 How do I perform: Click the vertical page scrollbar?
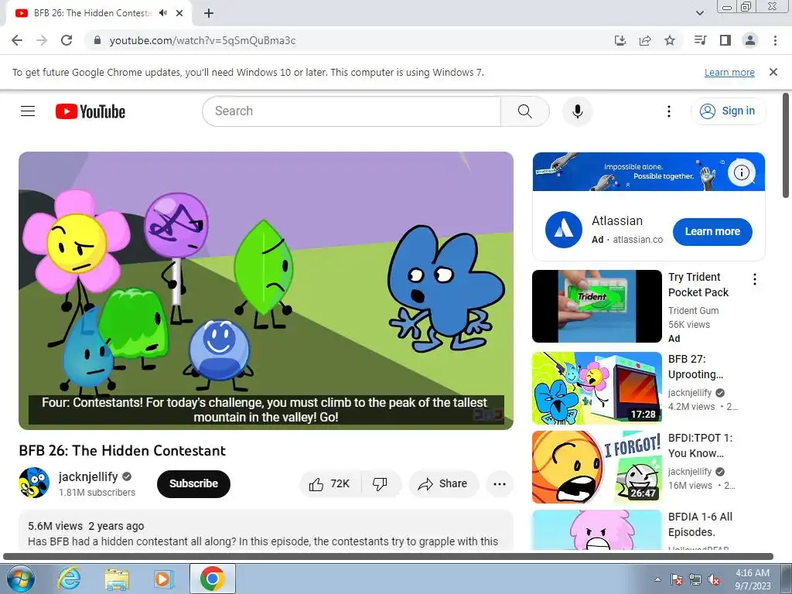pyautogui.click(x=786, y=145)
